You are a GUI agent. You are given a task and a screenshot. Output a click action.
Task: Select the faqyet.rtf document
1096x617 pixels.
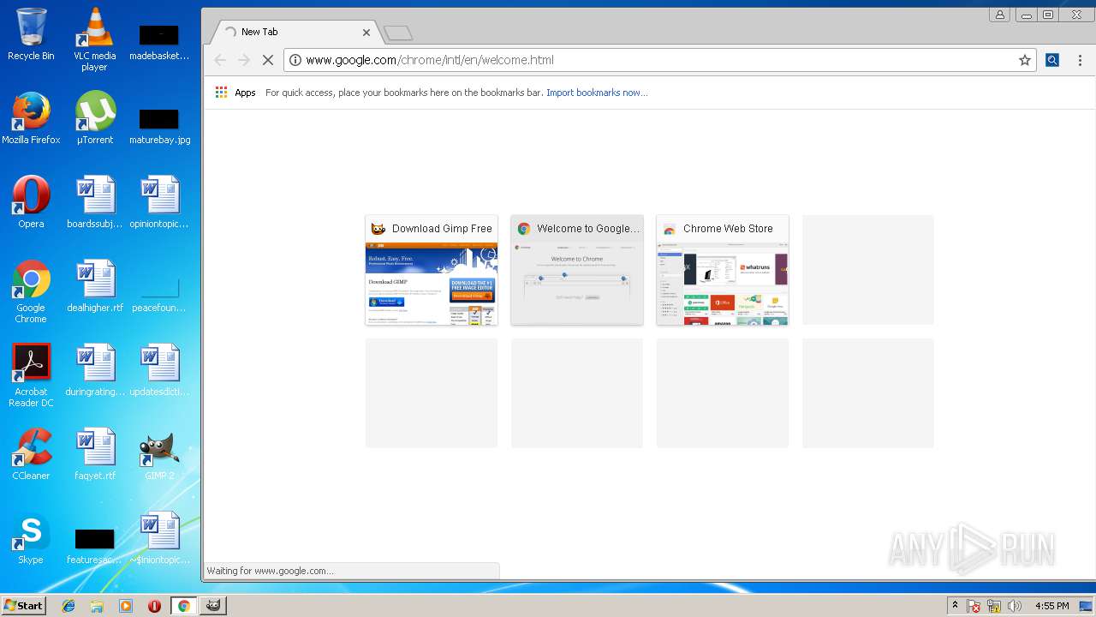pyautogui.click(x=95, y=454)
